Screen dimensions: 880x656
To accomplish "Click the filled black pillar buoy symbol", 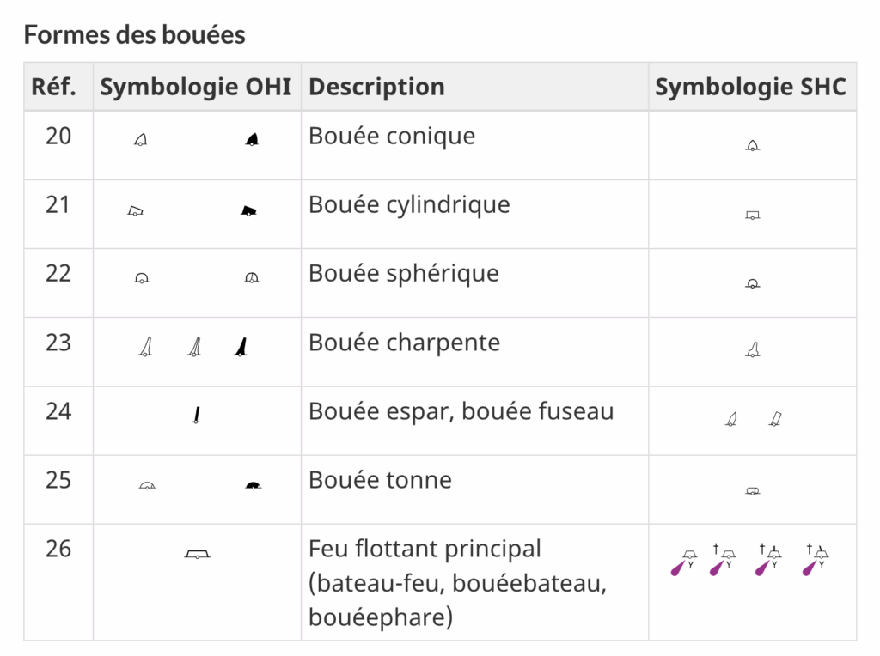I will click(243, 347).
